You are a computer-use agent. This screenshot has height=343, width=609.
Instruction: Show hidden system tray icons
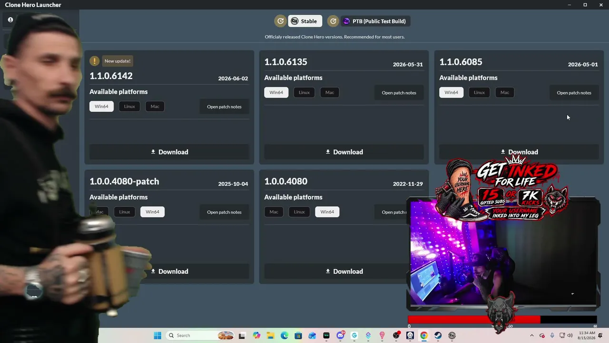click(x=532, y=335)
